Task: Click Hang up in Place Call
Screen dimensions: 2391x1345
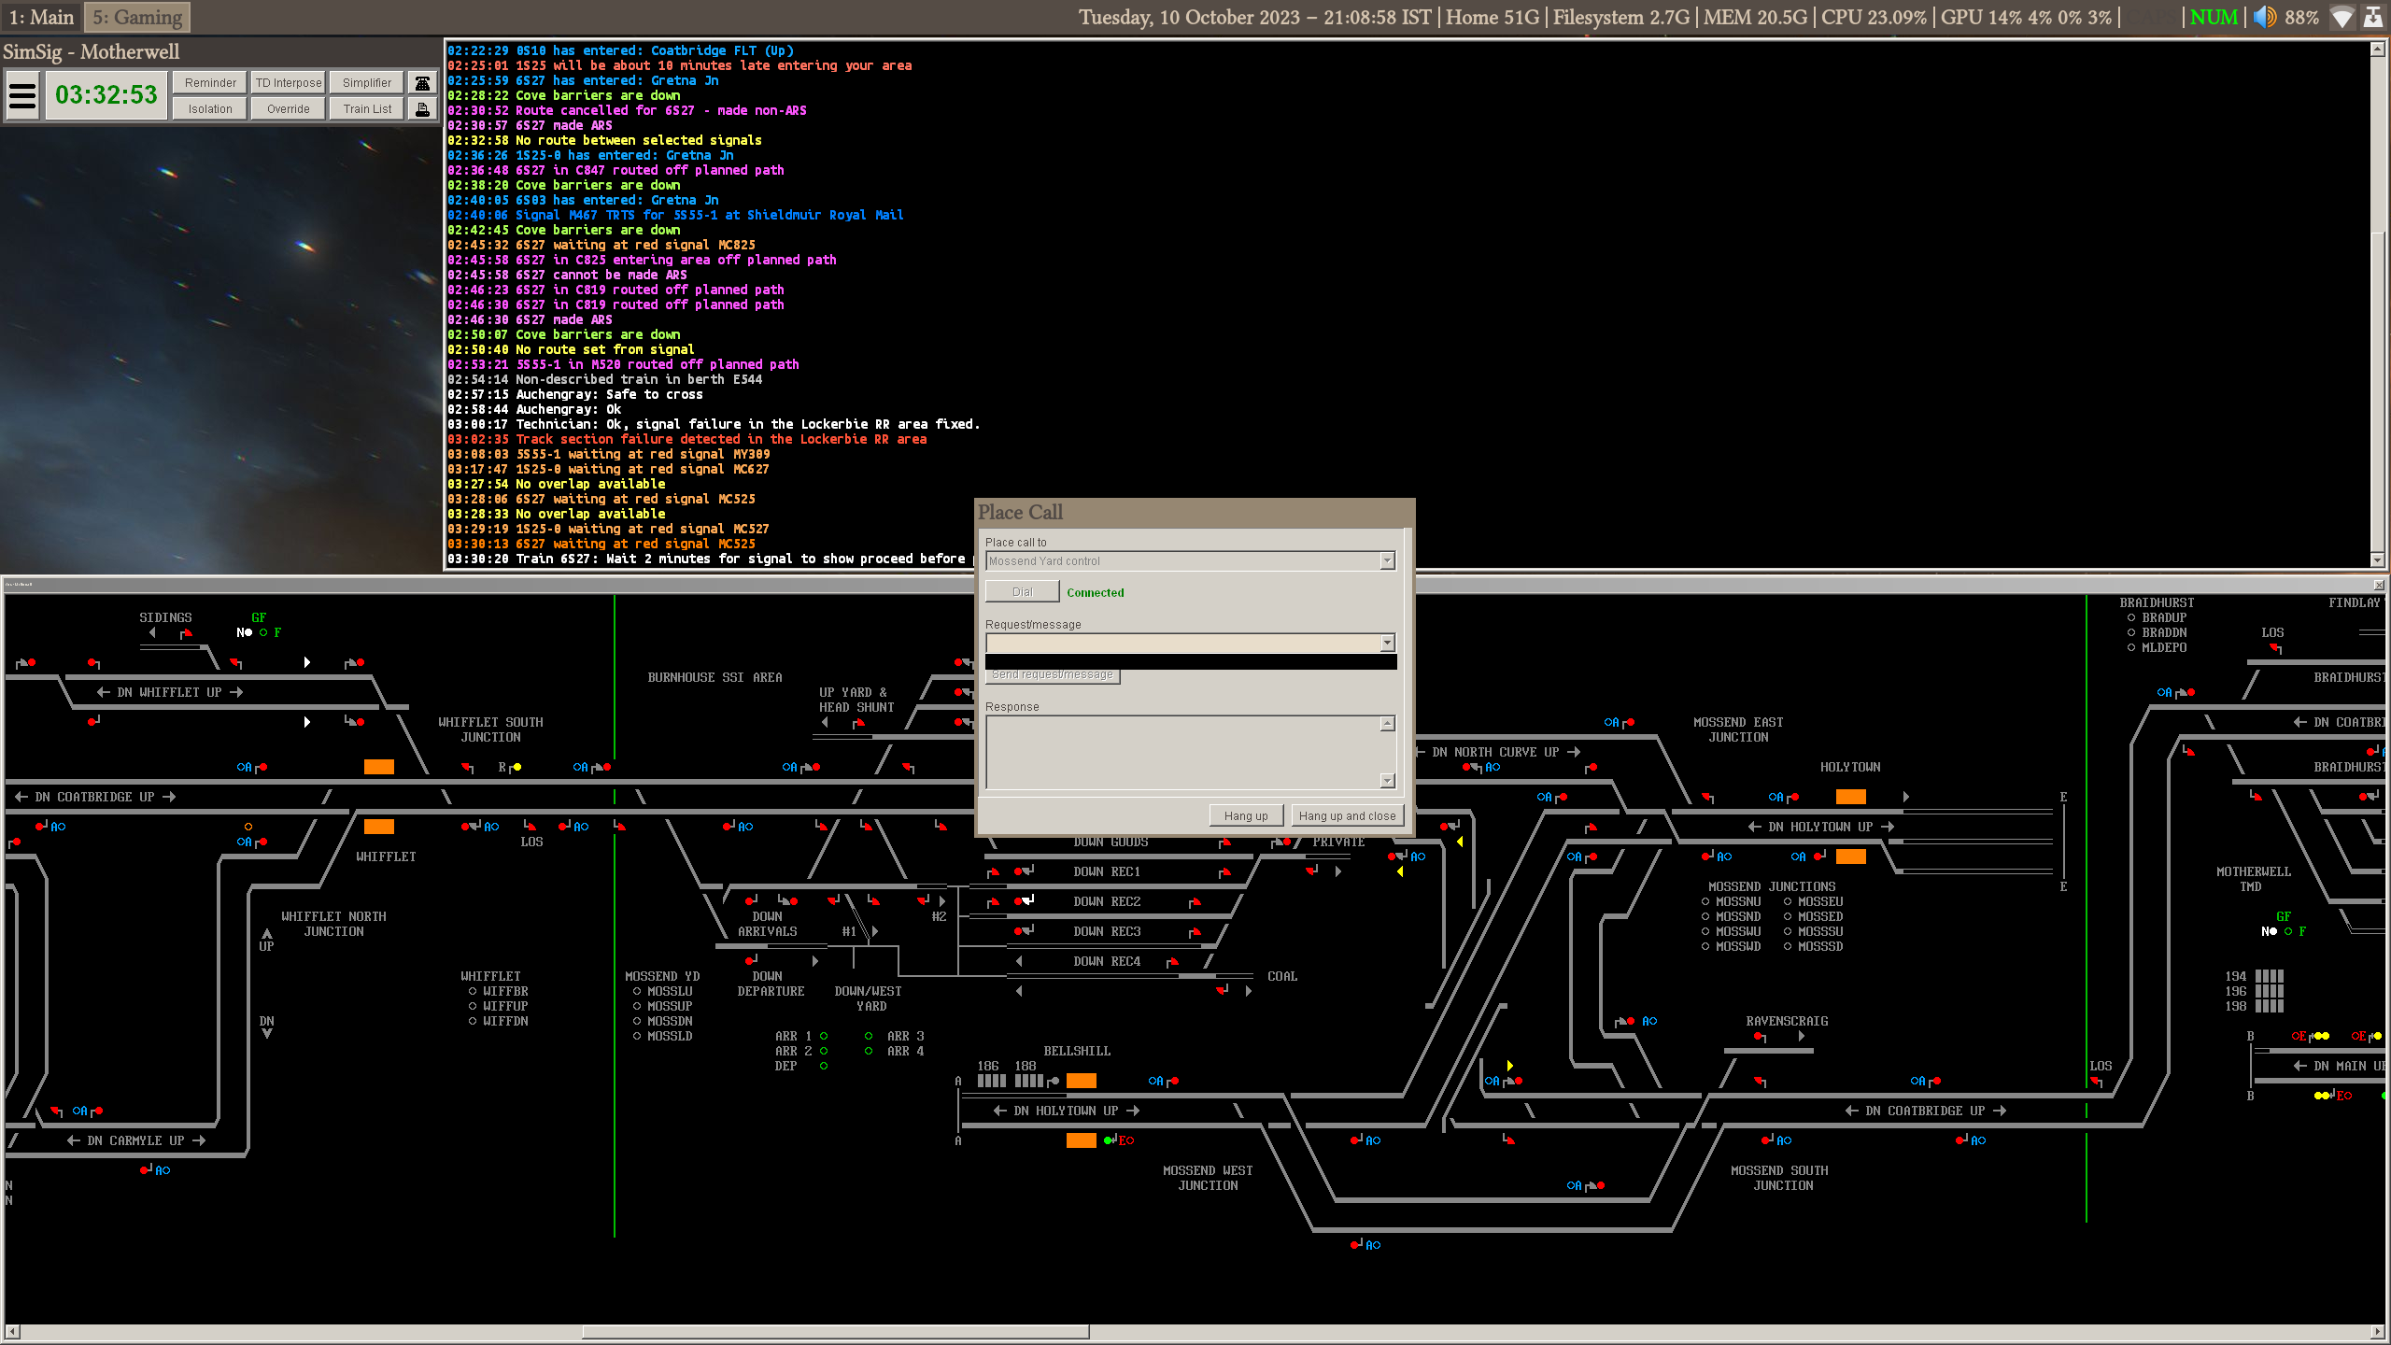Action: click(x=1246, y=815)
